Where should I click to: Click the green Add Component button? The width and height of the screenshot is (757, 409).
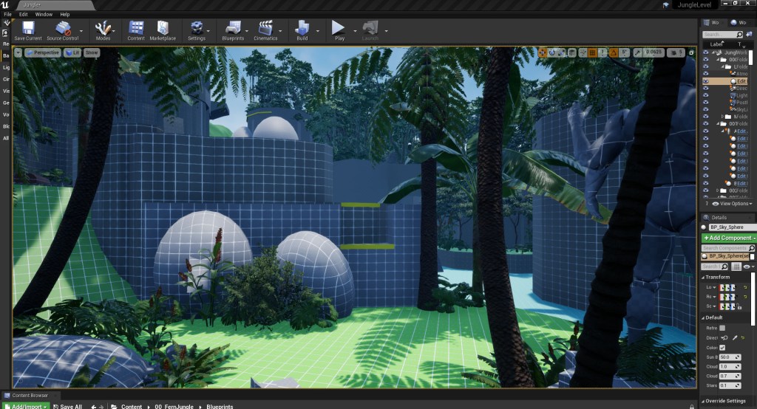(728, 238)
